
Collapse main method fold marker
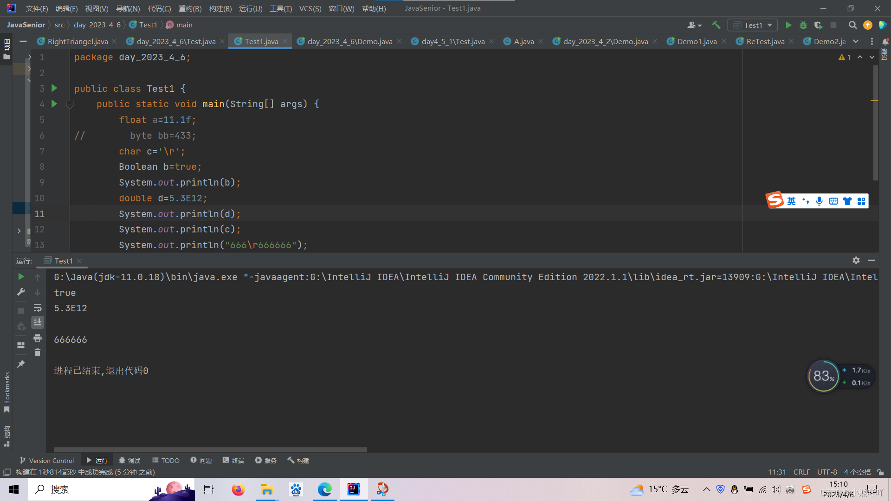[70, 104]
